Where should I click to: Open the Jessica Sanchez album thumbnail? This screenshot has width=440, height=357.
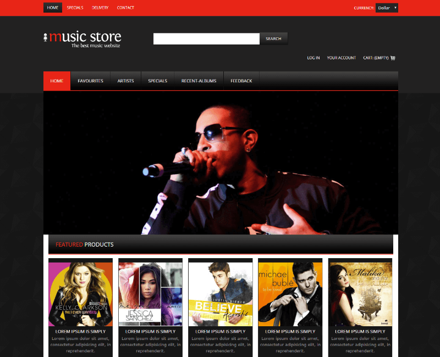(150, 294)
